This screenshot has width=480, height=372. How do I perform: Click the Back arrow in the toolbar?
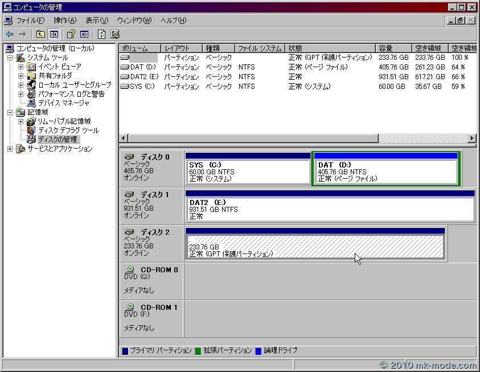coord(10,34)
